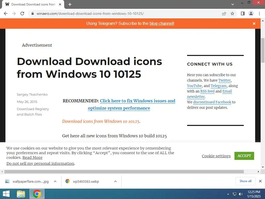Open the Twitter link

coord(224,80)
